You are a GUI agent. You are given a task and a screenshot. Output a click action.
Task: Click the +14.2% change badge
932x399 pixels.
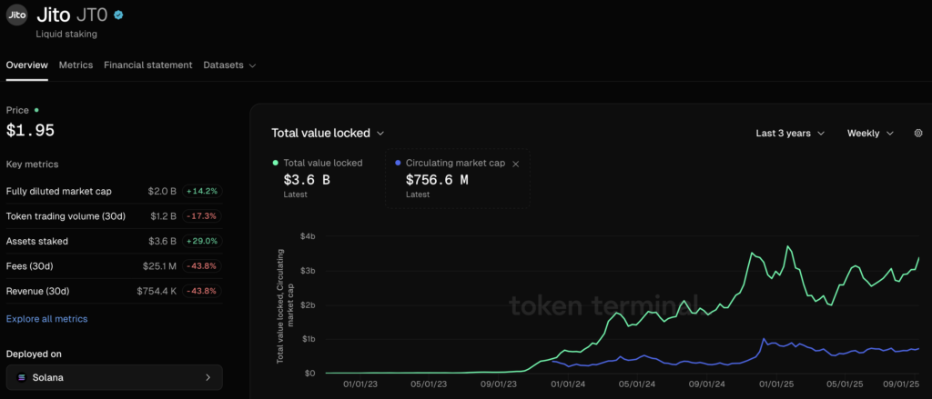[x=202, y=191]
